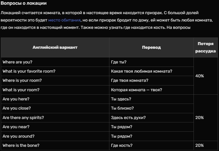Select the "Здесь есть духи?" translation cell
Viewport: 219px width, 151px height.
point(128,118)
